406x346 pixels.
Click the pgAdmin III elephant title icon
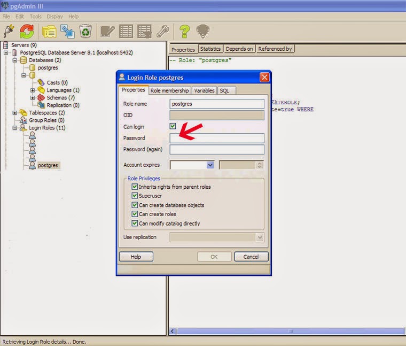point(5,5)
